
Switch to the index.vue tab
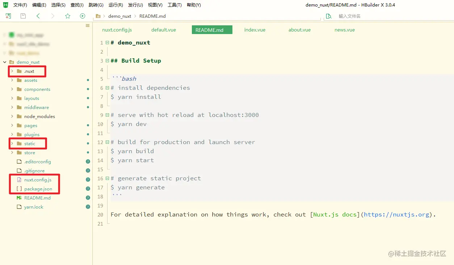255,30
